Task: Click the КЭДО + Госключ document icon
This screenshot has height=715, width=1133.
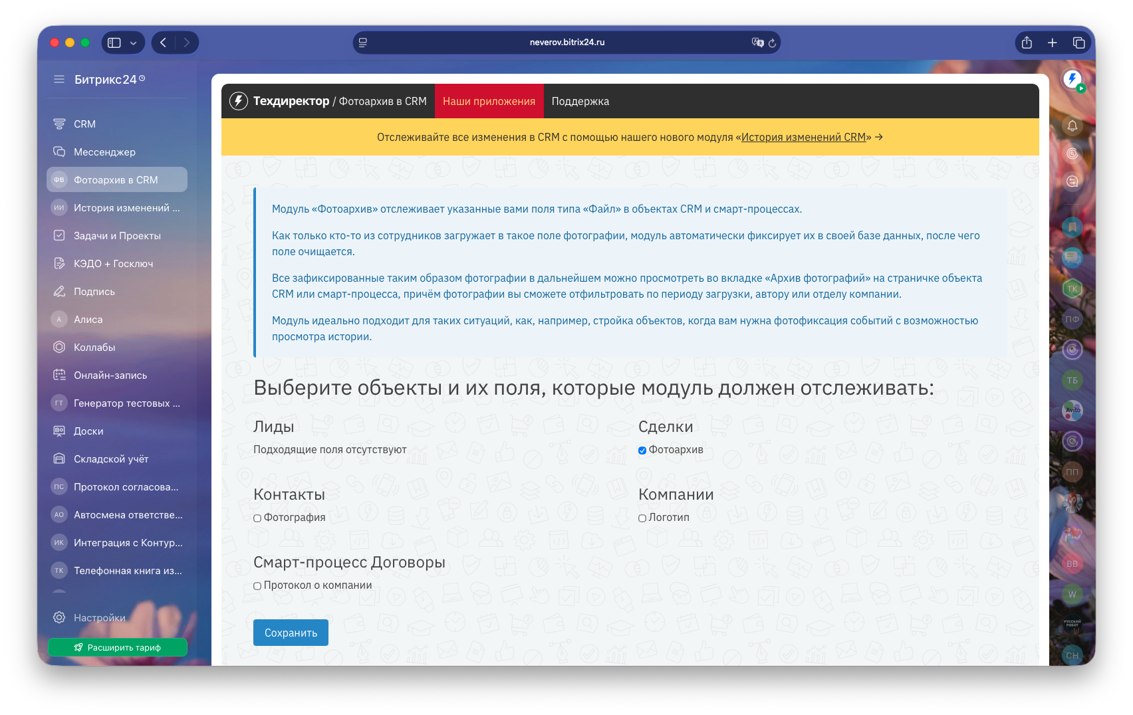Action: 59,264
